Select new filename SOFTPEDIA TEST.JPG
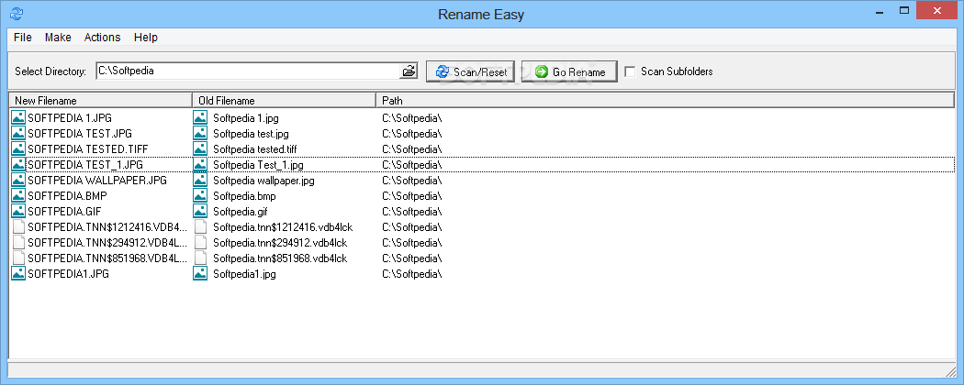Viewport: 964px width, 385px height. (x=80, y=133)
